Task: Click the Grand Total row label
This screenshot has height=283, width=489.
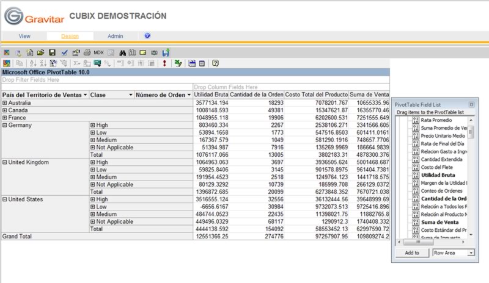Action: [x=17, y=236]
